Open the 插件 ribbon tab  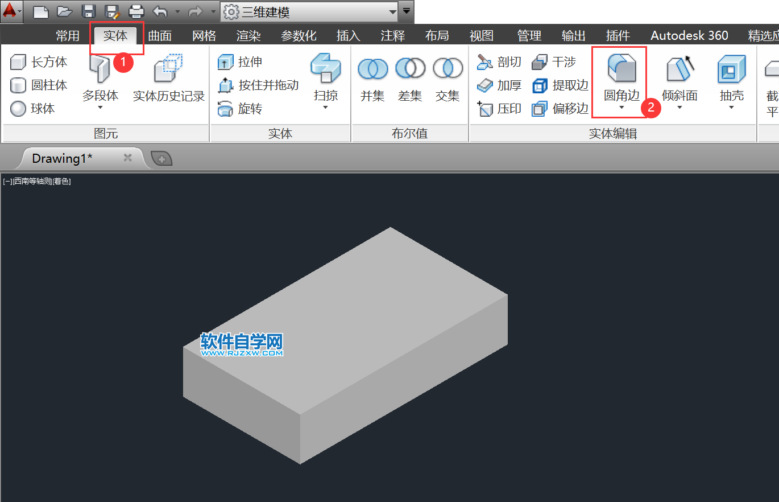618,35
